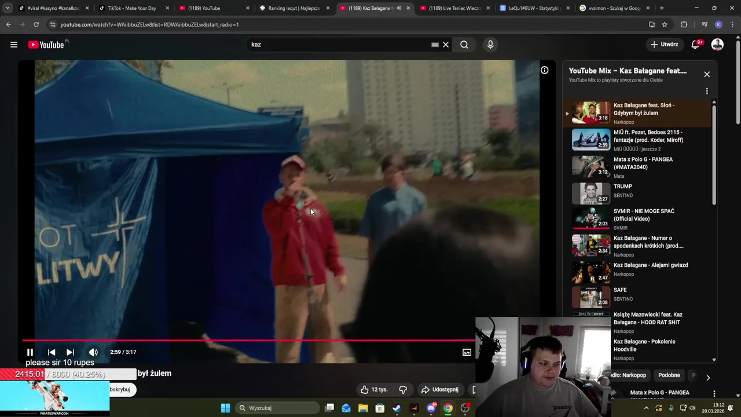Open the on-screen keyboard in search box

point(435,45)
